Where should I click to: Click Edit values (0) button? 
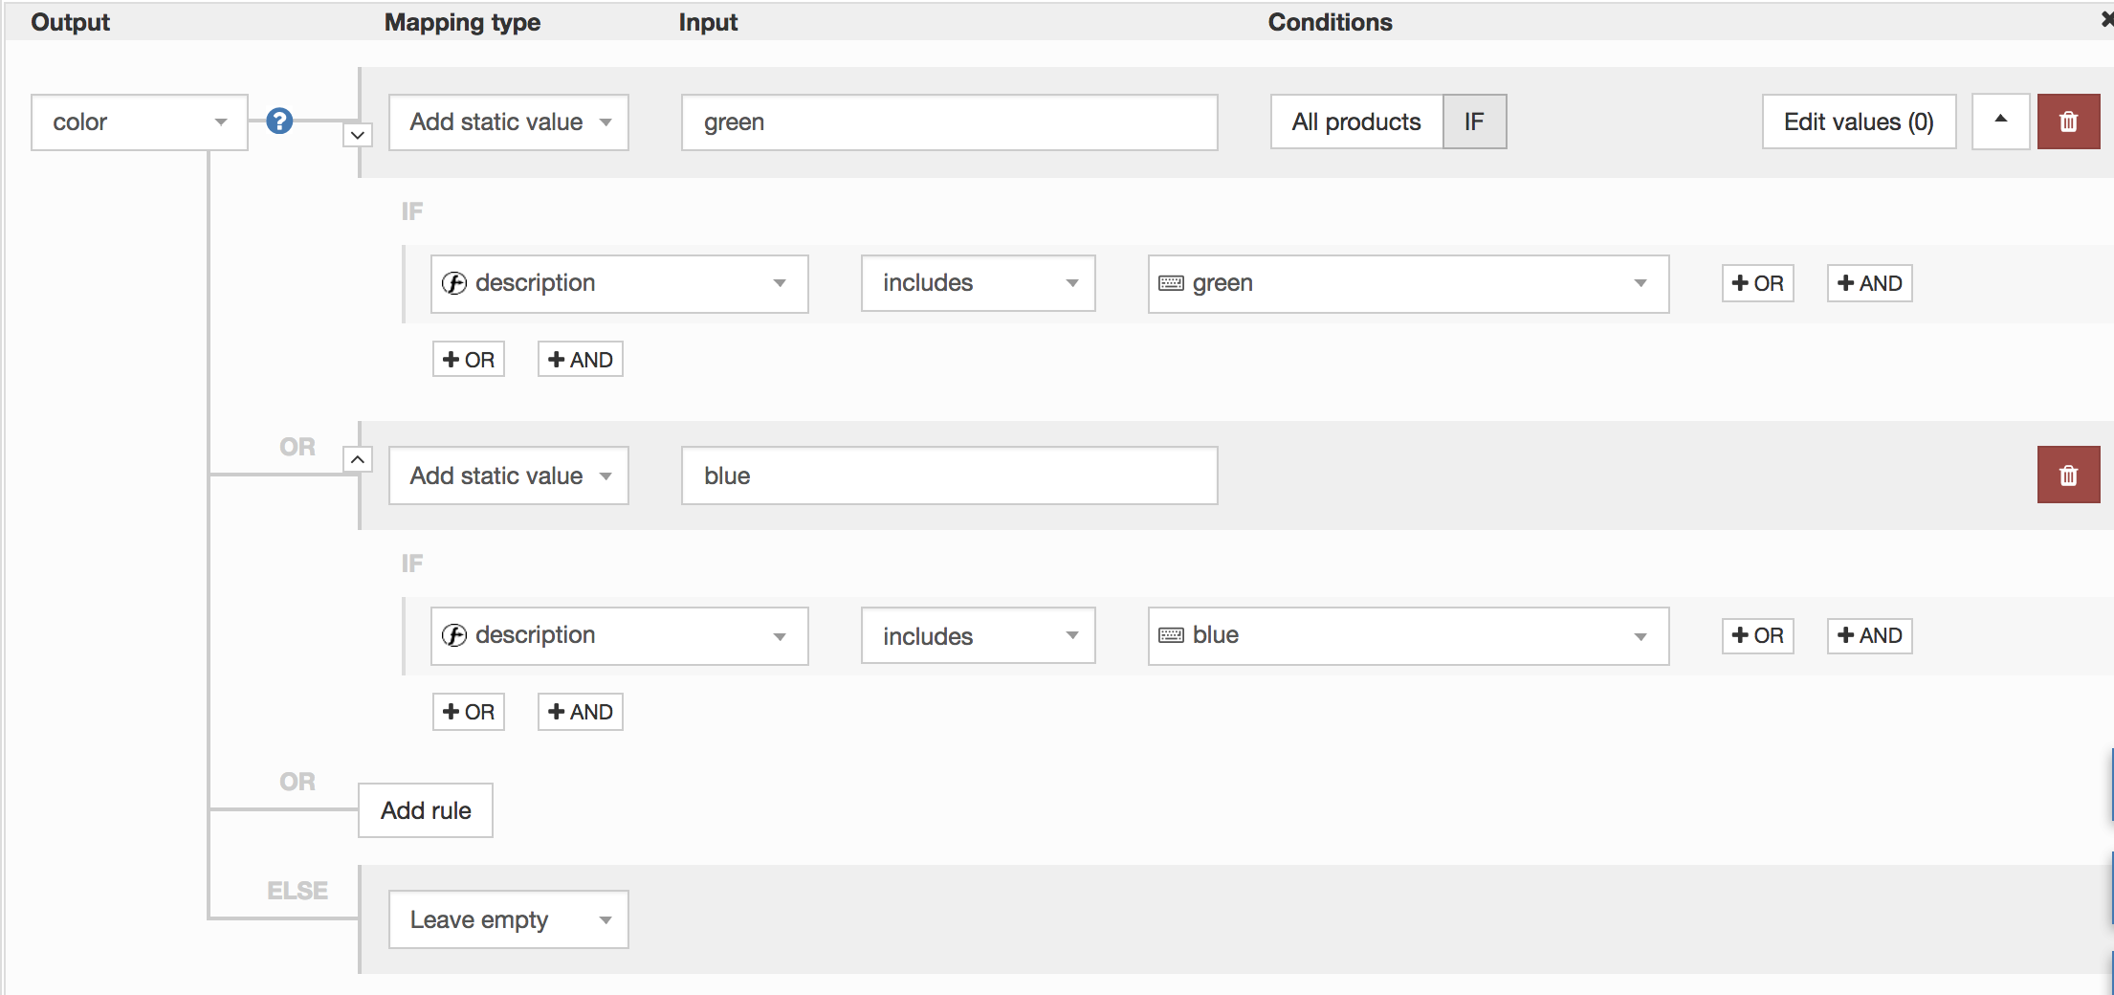tap(1859, 122)
